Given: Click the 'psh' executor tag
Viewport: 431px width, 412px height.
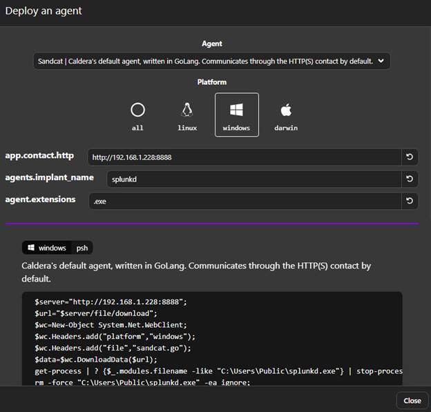Looking at the screenshot, I should coord(82,248).
